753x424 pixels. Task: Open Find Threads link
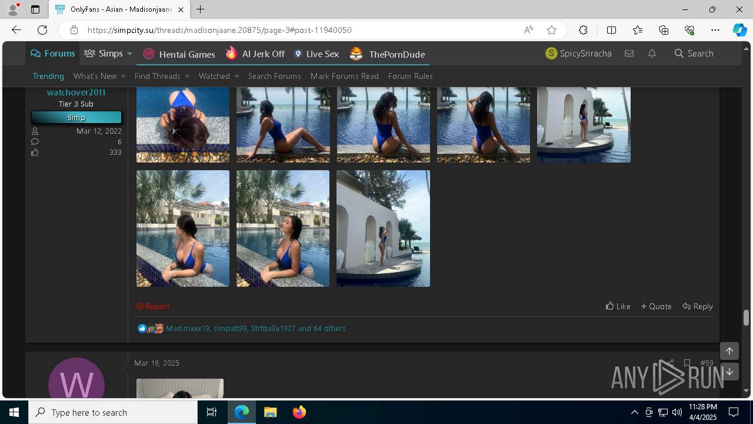click(x=157, y=76)
